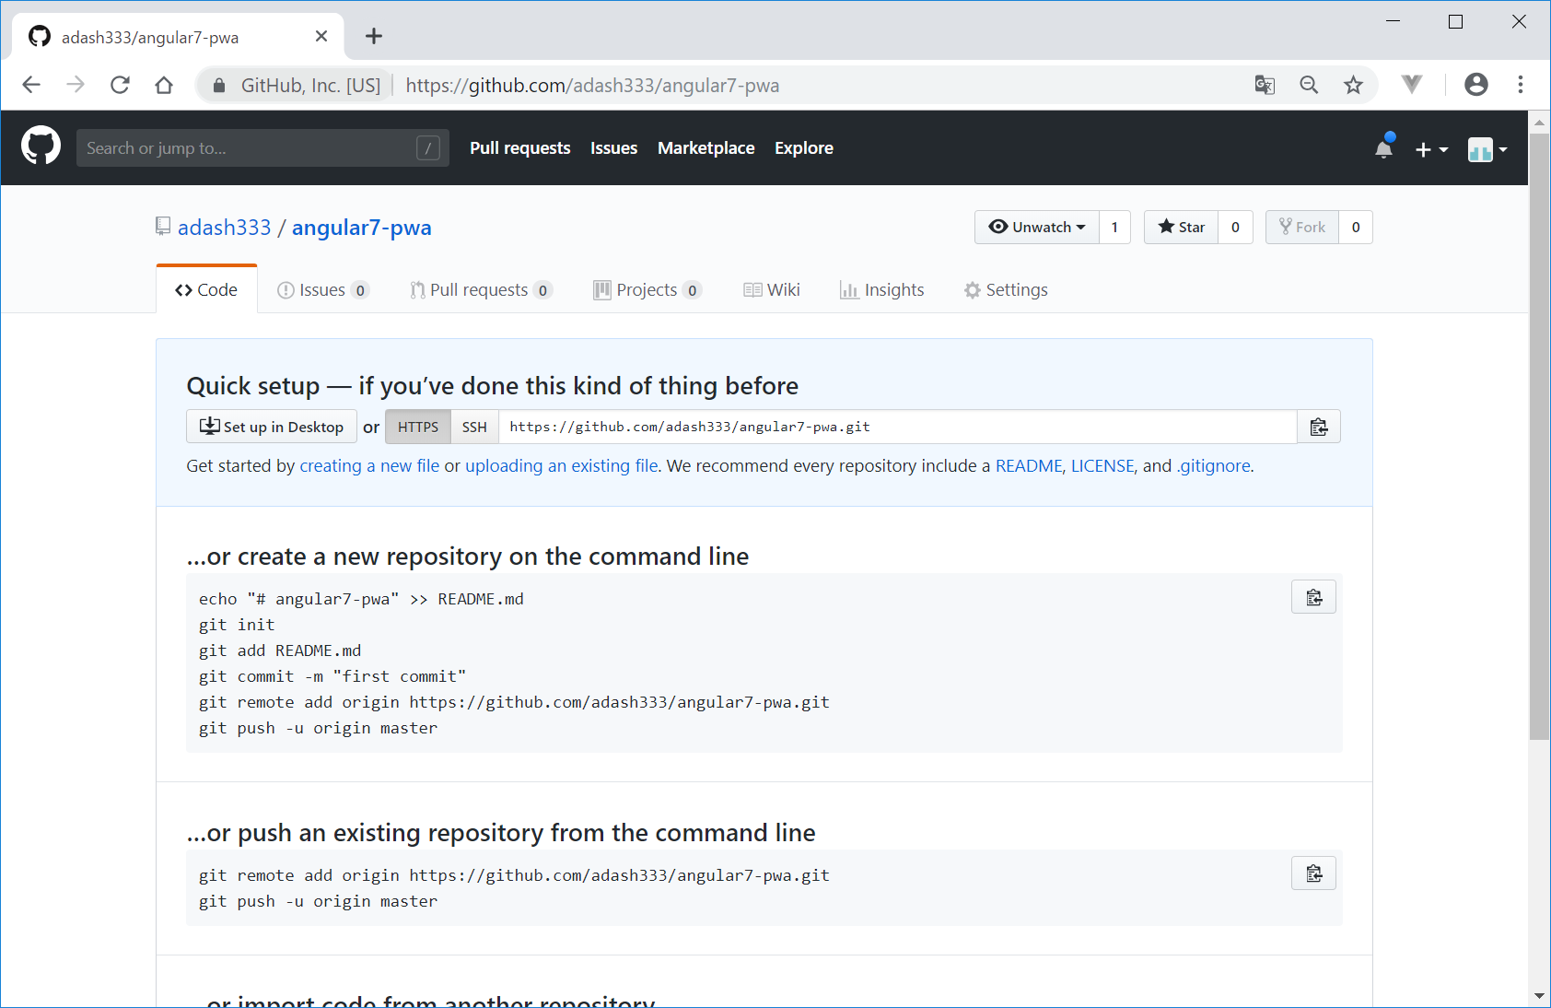Copy the quick setup repository URL
Screen dimensions: 1551x1008
[1318, 427]
